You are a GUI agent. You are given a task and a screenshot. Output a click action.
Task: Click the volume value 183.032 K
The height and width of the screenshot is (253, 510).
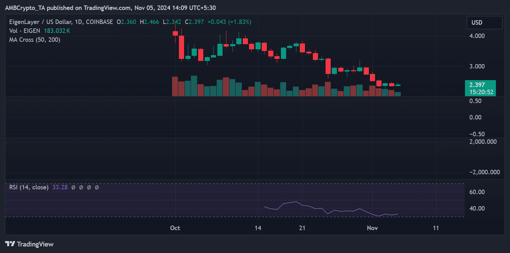click(57, 31)
